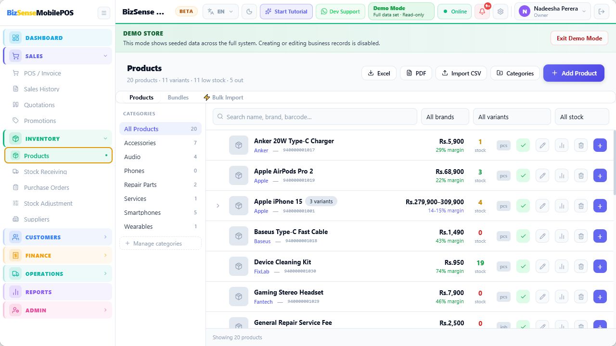Screen dimensions: 616x346
Task: Filter by Repair Parts category
Action: click(x=160, y=185)
